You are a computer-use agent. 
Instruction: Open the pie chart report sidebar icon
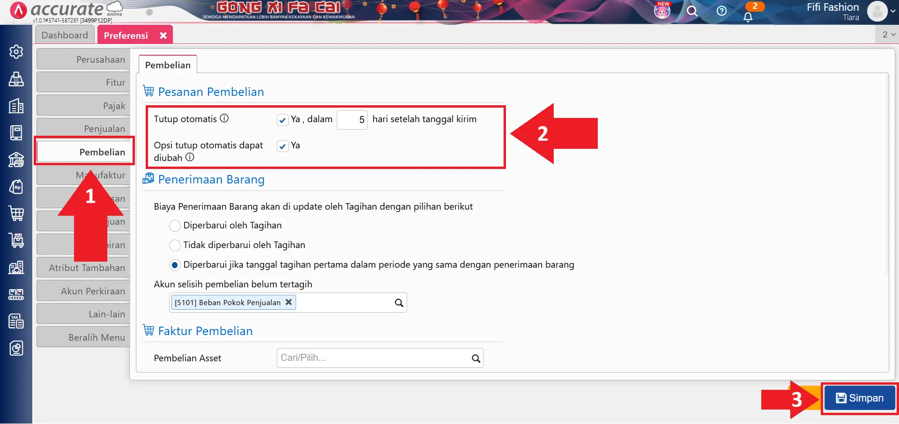[16, 348]
